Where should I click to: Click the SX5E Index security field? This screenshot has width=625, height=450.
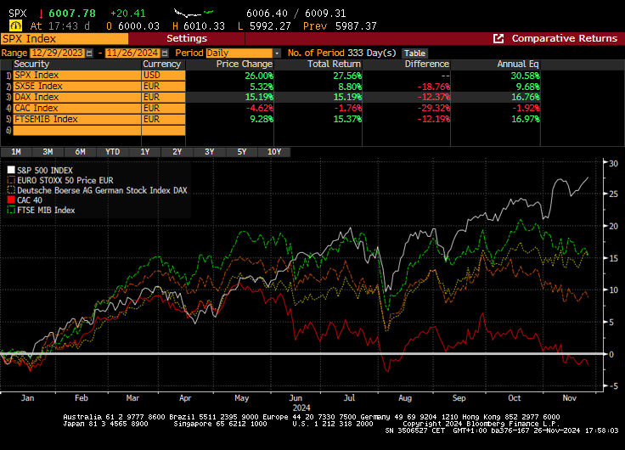[77, 87]
